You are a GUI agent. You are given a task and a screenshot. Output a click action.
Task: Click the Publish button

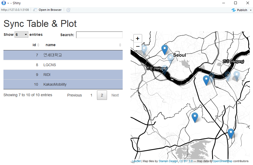point(239,10)
